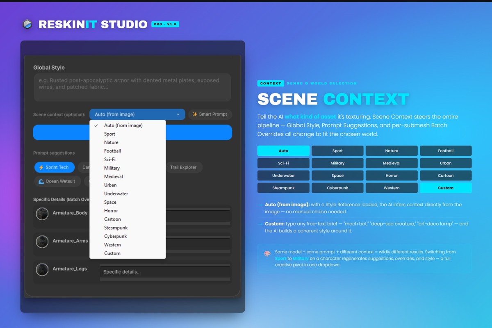492x328 pixels.
Task: Choose Sport from the dropdown list
Action: click(128, 134)
